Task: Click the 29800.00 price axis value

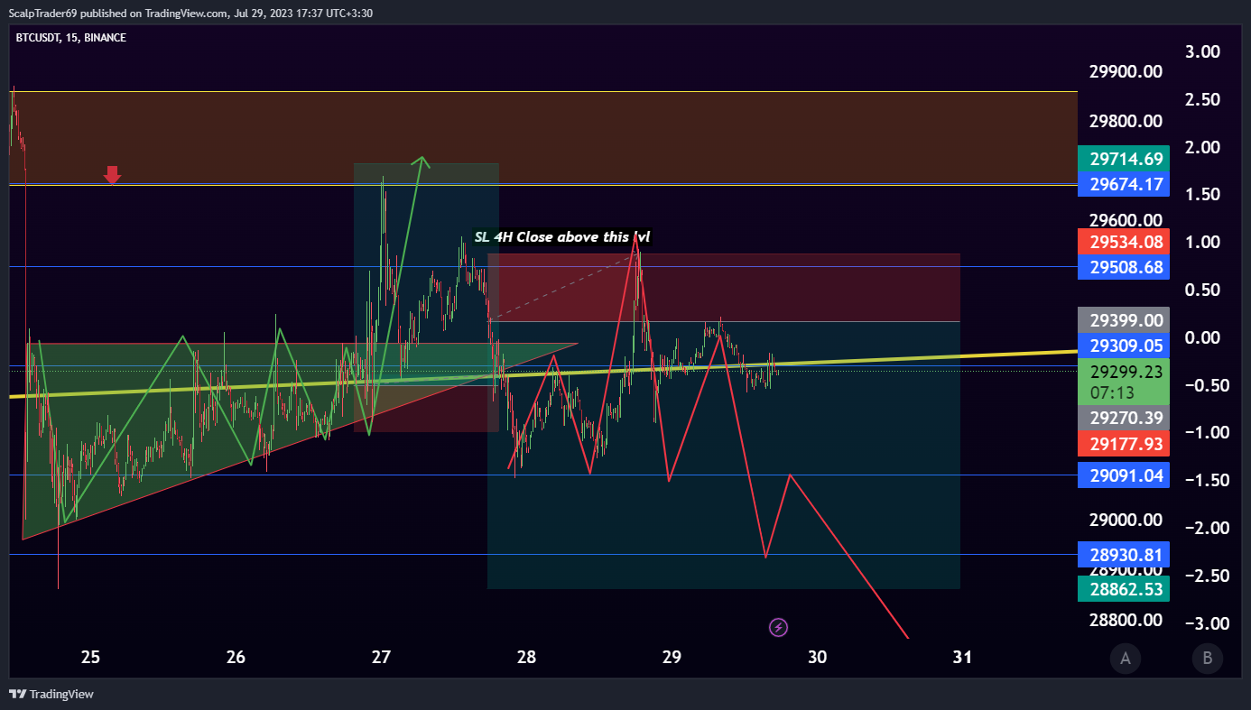Action: [1124, 121]
